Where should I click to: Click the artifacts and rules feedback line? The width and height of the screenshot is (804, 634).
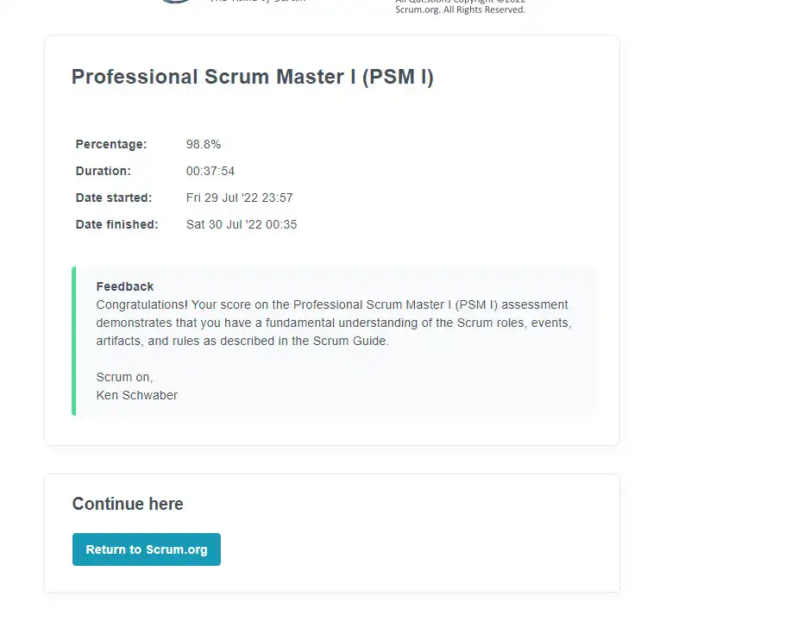click(242, 341)
